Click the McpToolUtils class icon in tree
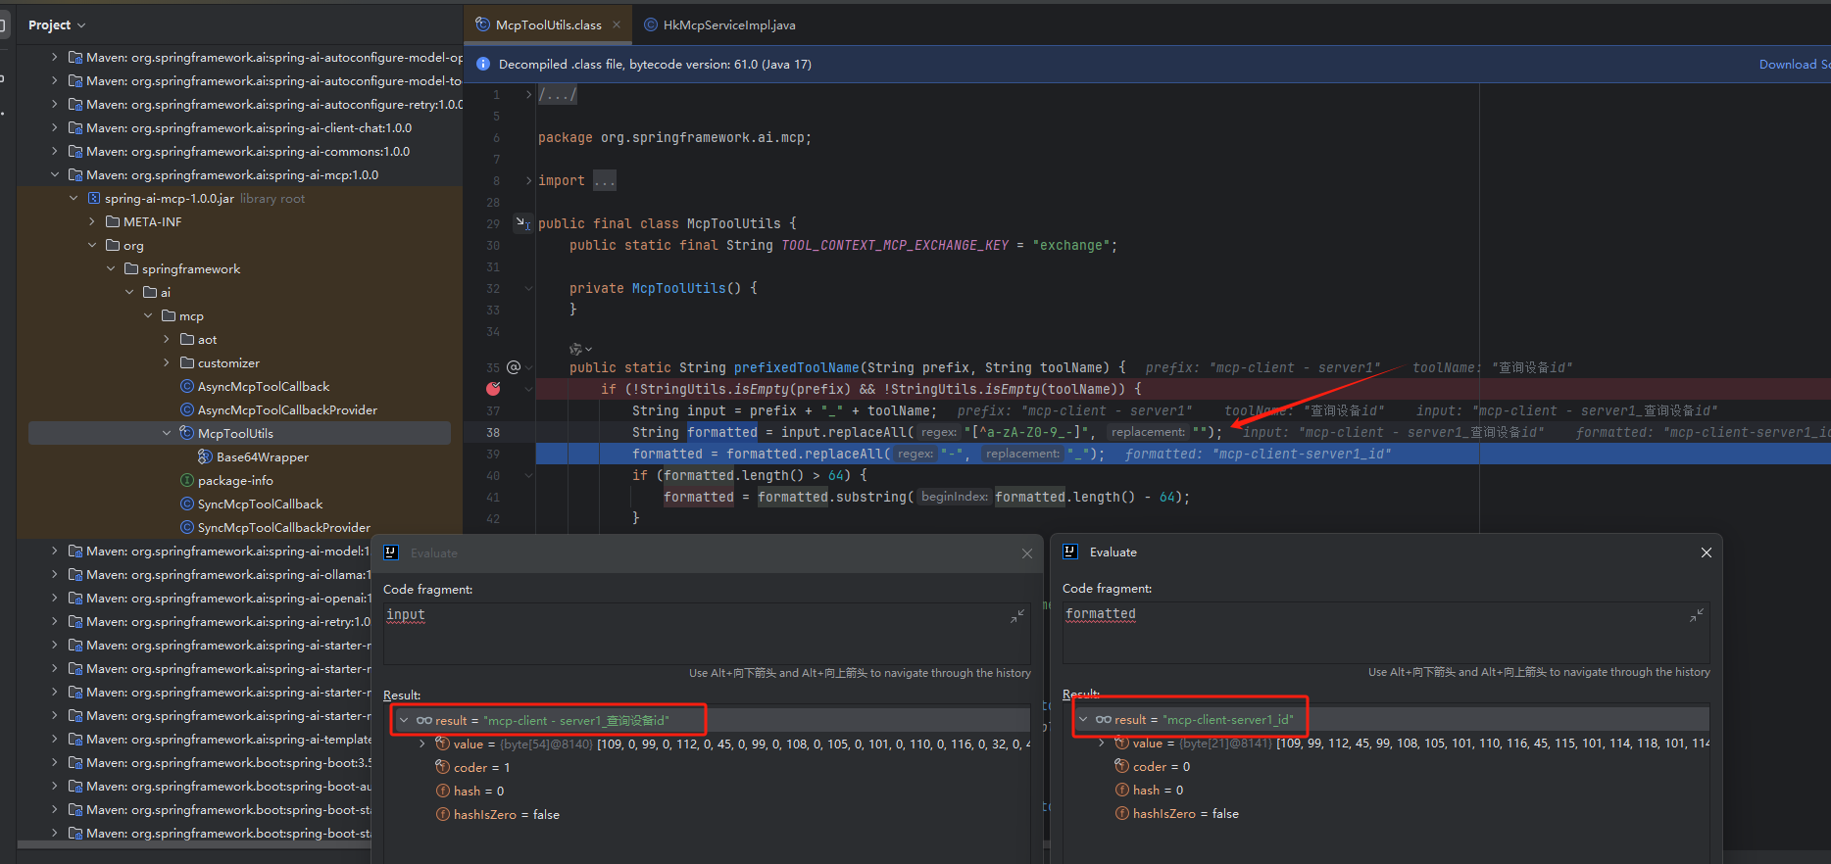Viewport: 1831px width, 864px height. click(187, 434)
